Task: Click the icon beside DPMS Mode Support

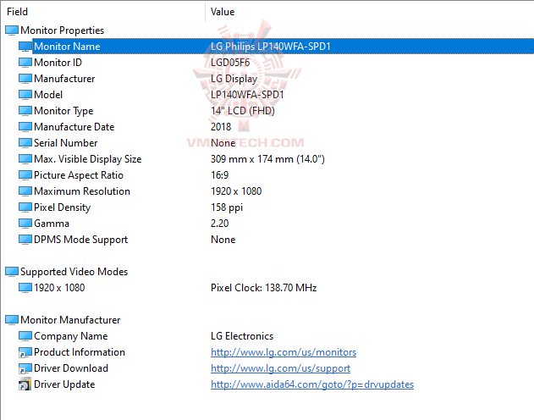Action: 25,240
